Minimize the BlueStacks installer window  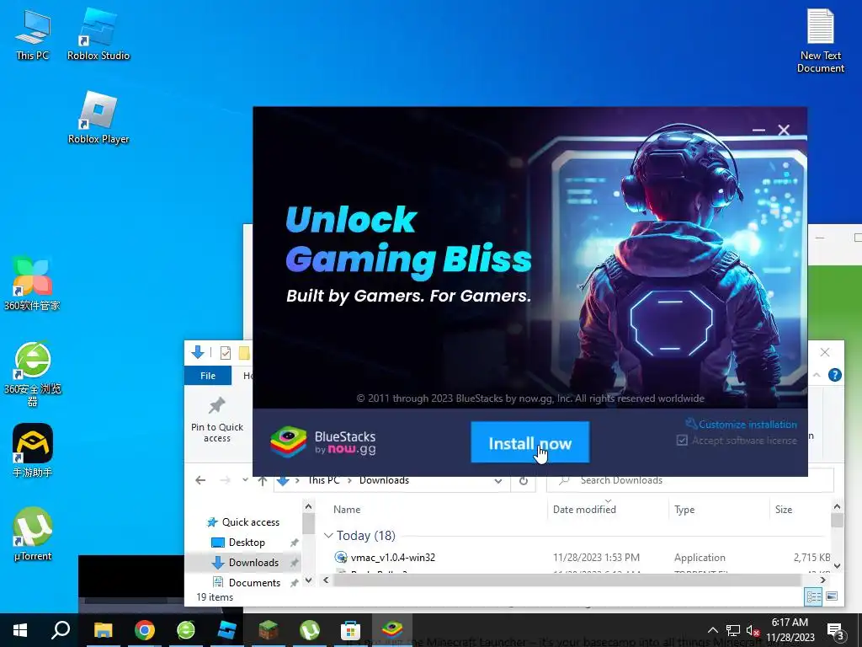(758, 131)
